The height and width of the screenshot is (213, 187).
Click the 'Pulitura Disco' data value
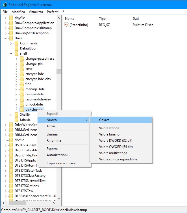click(x=143, y=25)
